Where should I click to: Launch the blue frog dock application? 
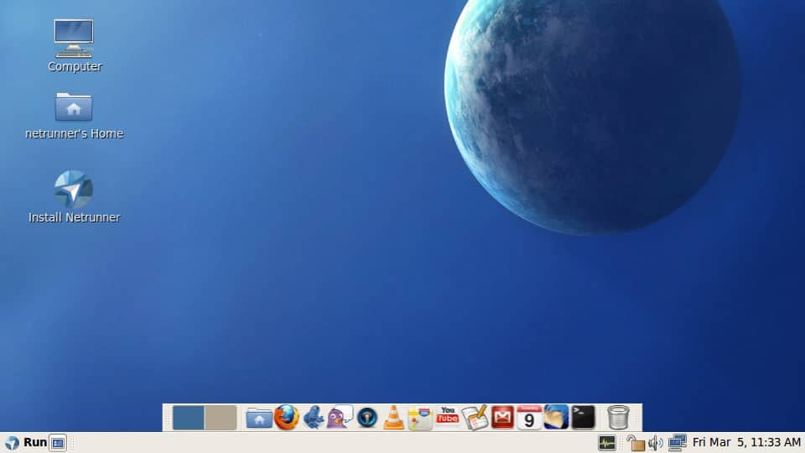[313, 417]
